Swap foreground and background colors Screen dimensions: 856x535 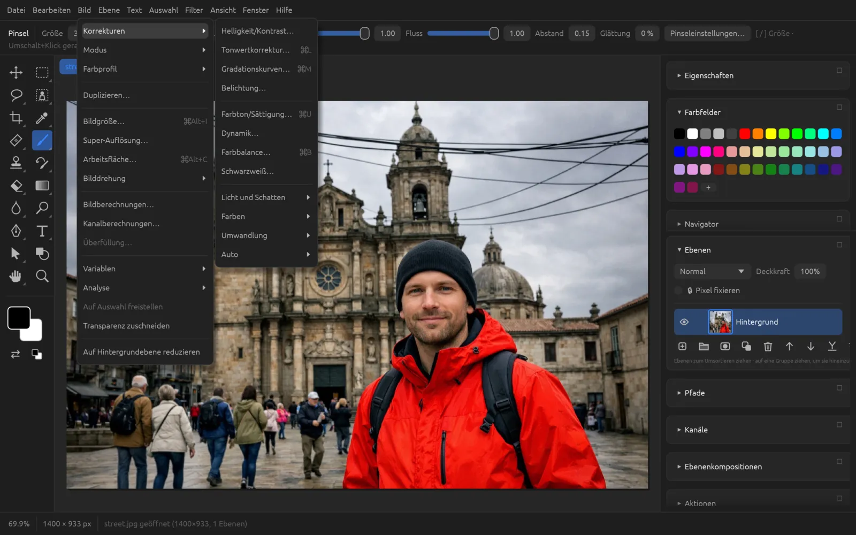tap(15, 354)
